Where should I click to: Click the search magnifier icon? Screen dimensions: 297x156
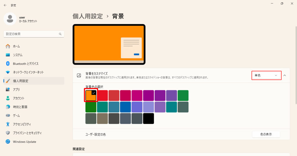click(60, 34)
